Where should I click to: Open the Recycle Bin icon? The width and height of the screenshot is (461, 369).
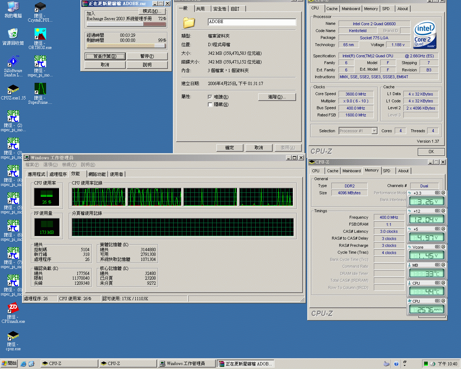(x=13, y=37)
